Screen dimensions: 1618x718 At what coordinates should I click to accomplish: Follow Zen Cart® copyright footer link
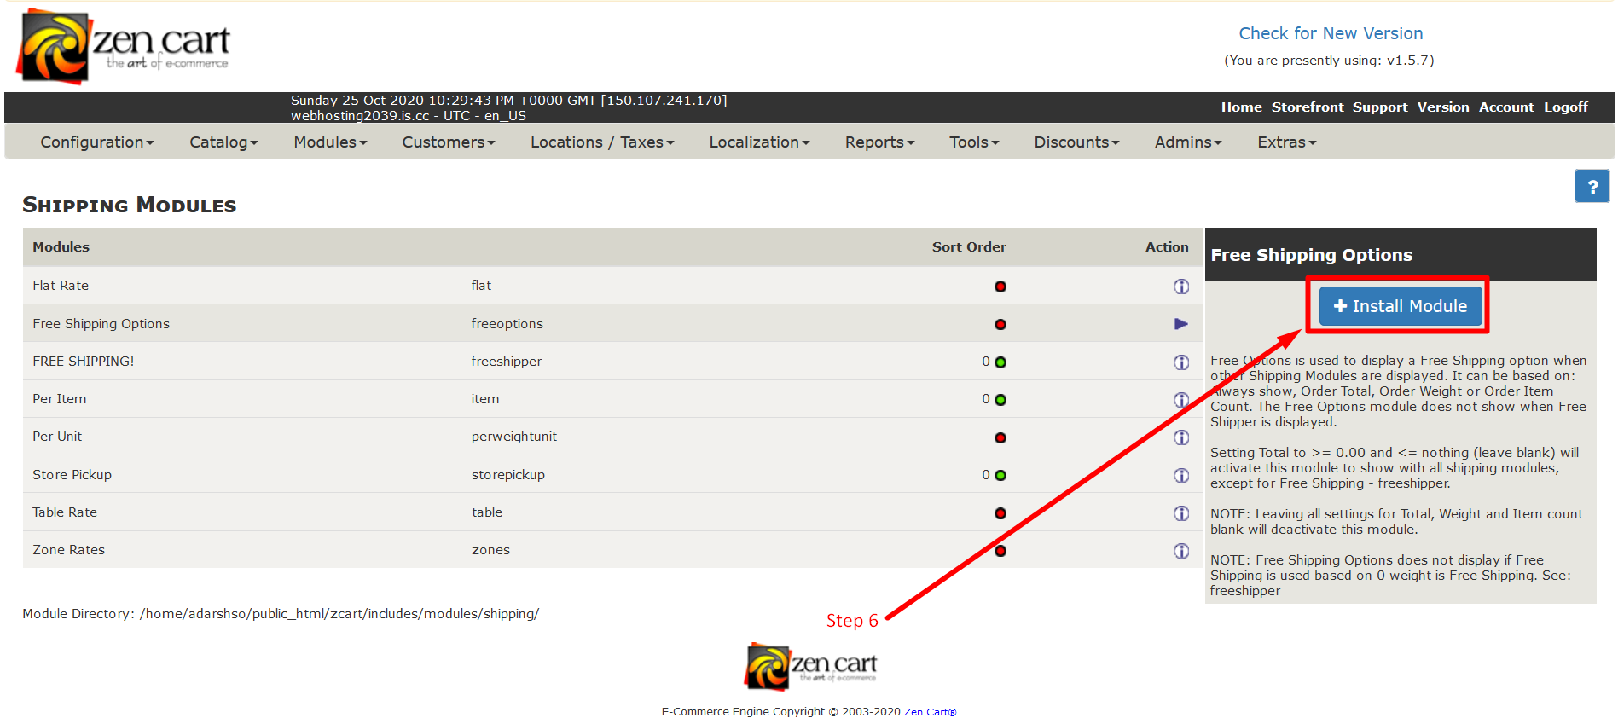[x=930, y=712]
